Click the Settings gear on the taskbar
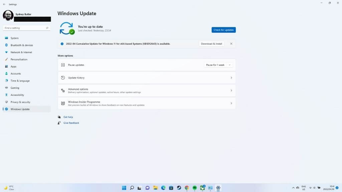342x192 pixels. [x=218, y=188]
